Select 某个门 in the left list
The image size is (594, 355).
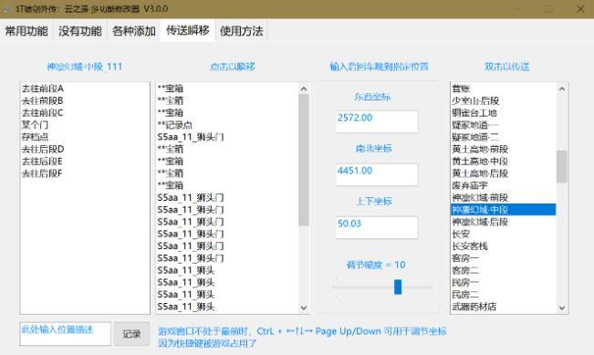click(x=85, y=125)
